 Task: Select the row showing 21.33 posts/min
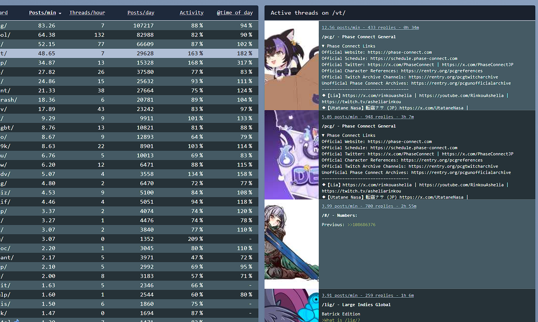(129, 90)
